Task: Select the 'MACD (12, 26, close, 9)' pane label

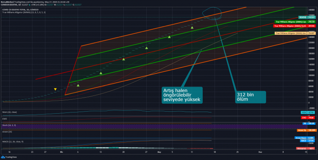Action: click(x=13, y=141)
